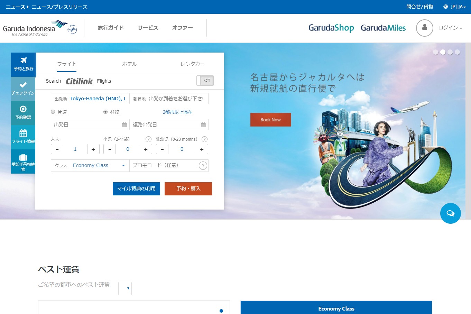Screen dimensions: 471x314
Task: Open 問合せ/貨物 link in top bar
Action: pos(419,7)
